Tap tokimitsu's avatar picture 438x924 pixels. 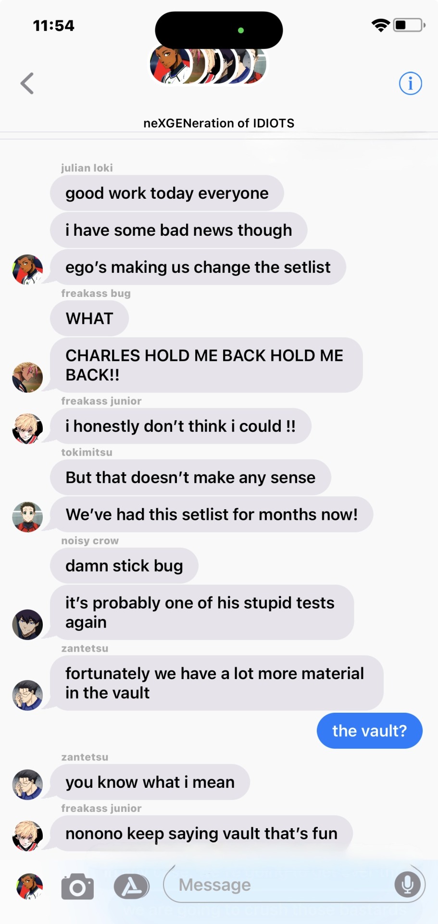click(27, 517)
